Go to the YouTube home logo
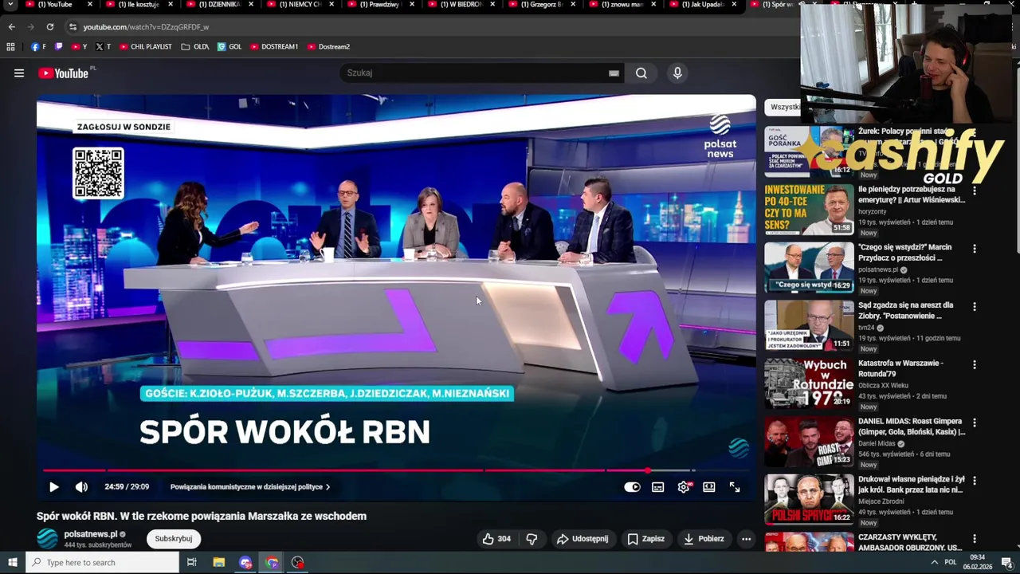The width and height of the screenshot is (1020, 574). [x=63, y=73]
